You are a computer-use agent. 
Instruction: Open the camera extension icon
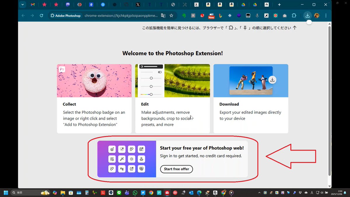pos(285,15)
